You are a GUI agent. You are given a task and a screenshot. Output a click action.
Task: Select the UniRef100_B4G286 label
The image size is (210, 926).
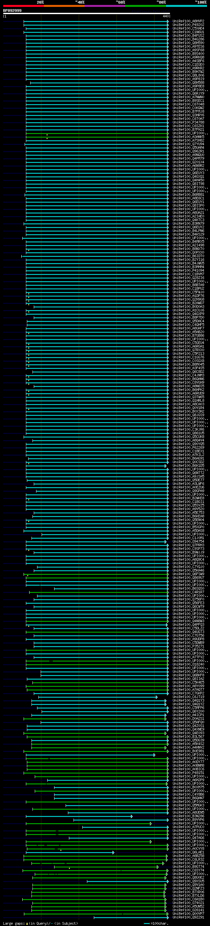coord(188,39)
